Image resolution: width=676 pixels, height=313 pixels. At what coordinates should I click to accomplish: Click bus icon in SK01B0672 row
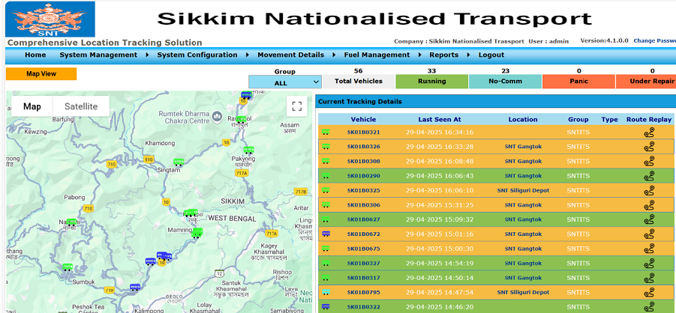[326, 234]
